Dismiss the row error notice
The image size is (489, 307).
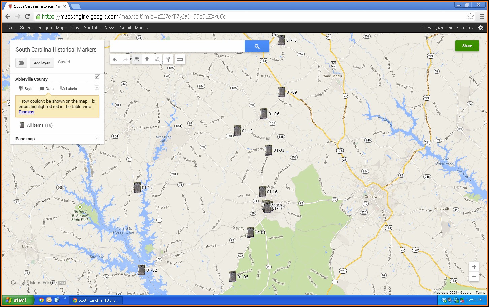point(26,112)
